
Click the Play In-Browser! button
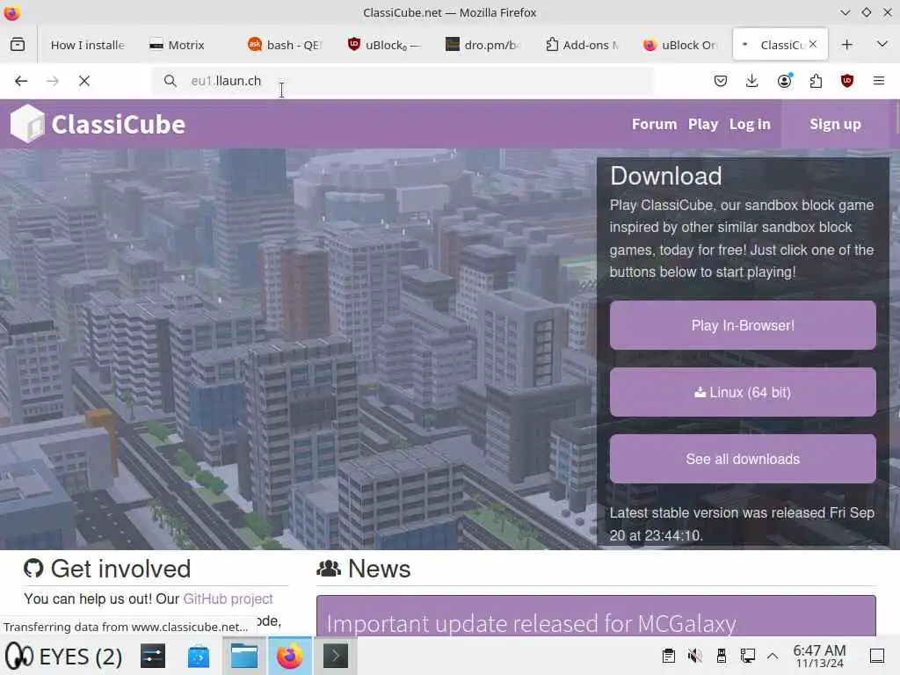(x=743, y=325)
